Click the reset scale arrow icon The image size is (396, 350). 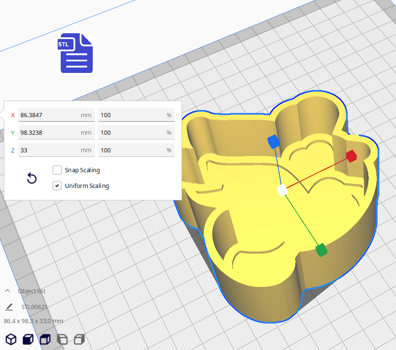[x=32, y=178]
